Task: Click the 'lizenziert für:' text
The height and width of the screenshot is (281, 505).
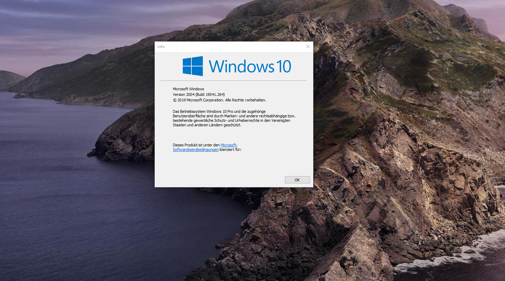Action: 230,149
